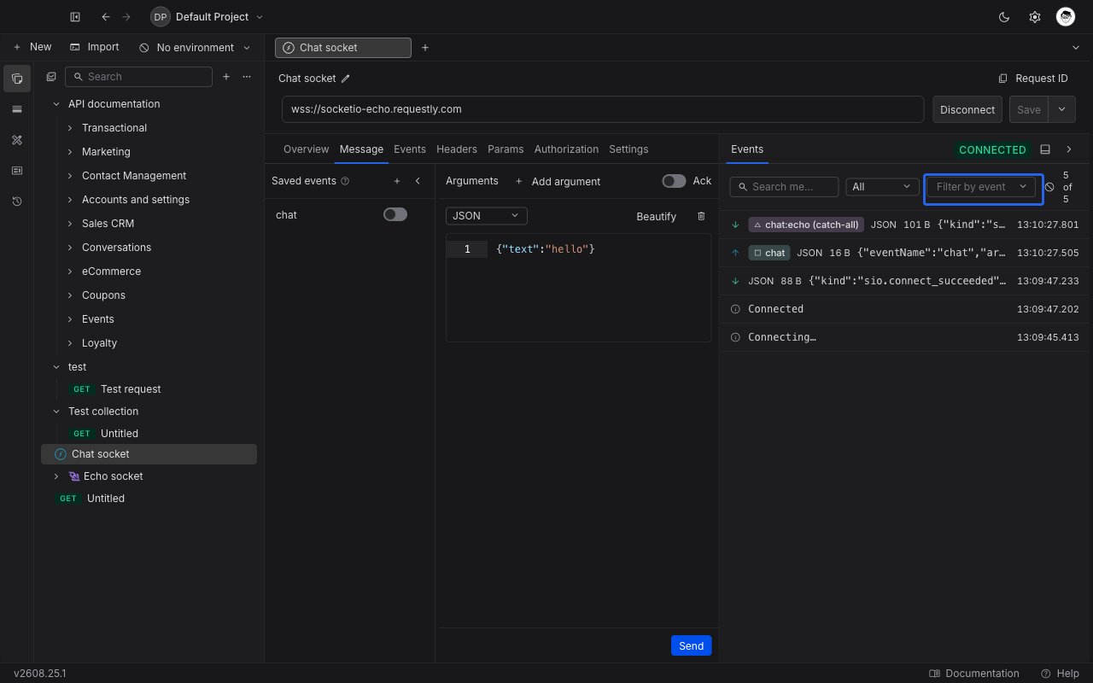The width and height of the screenshot is (1093, 683).
Task: Expand tabs overflow chevron
Action: click(x=1075, y=48)
